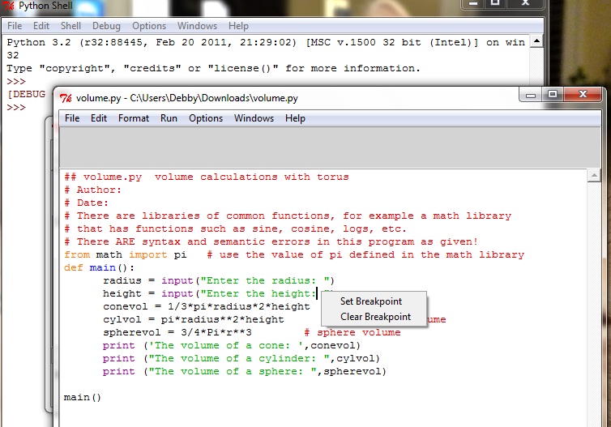
Task: Open Format menu in volume.py editor
Action: click(x=134, y=118)
